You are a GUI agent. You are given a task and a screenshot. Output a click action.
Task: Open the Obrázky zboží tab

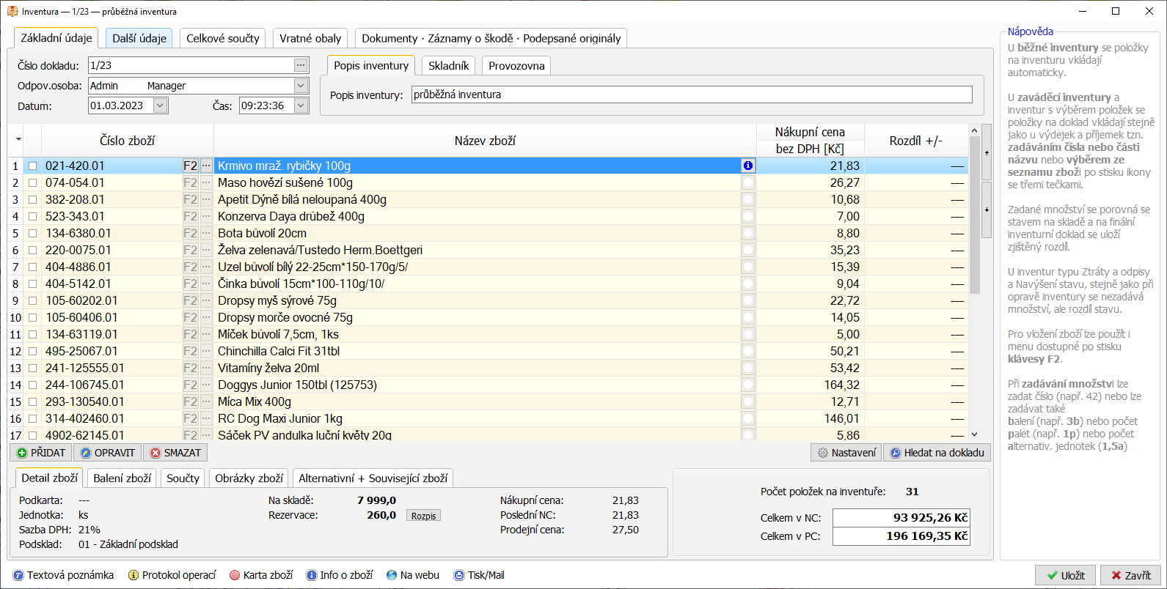coord(249,478)
